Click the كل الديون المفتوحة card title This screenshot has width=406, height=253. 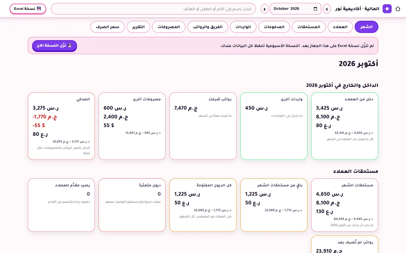coord(214,185)
